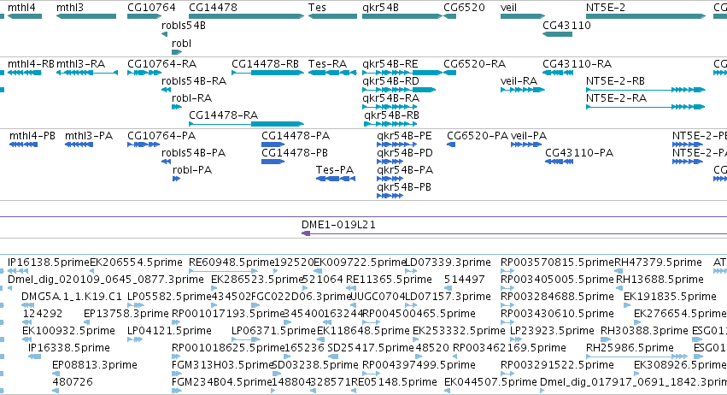Click the mthl4-RB transcript label
727x395 pixels.
(x=31, y=64)
